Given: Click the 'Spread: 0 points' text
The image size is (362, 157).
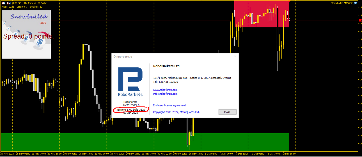Looking at the screenshot, I should pyautogui.click(x=28, y=36).
